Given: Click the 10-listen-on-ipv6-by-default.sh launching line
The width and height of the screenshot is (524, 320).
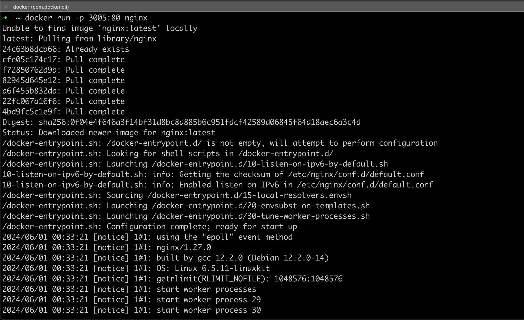Looking at the screenshot, I should click(x=195, y=164).
